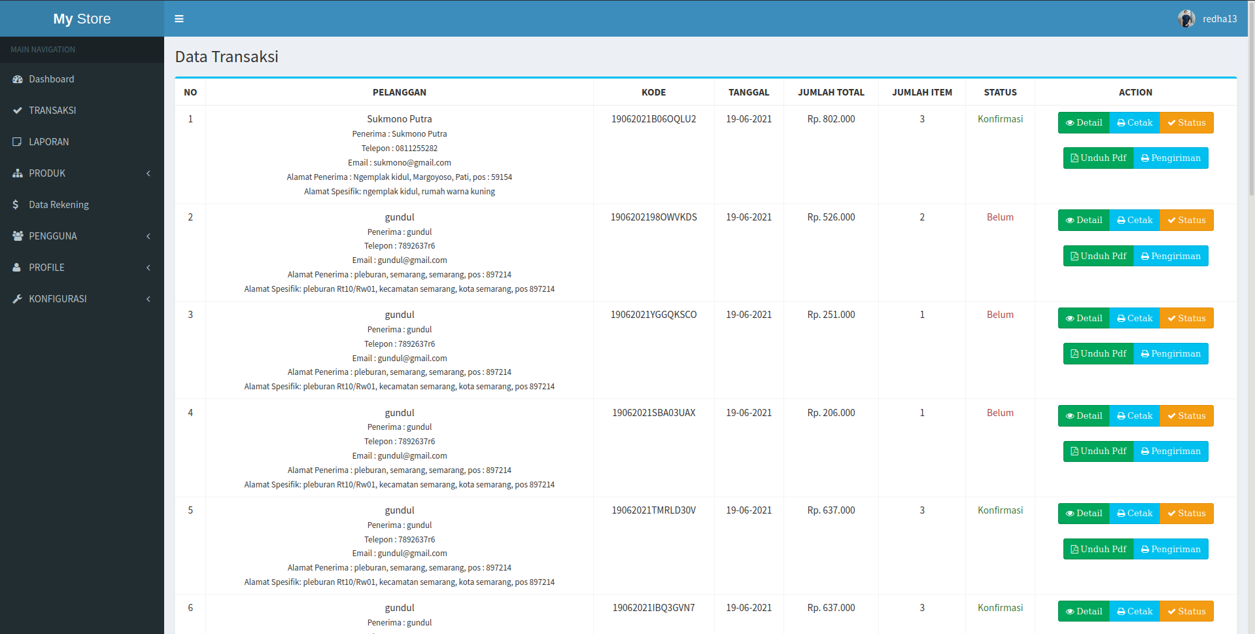
Task: Click the redha13 profile avatar
Action: [x=1186, y=18]
